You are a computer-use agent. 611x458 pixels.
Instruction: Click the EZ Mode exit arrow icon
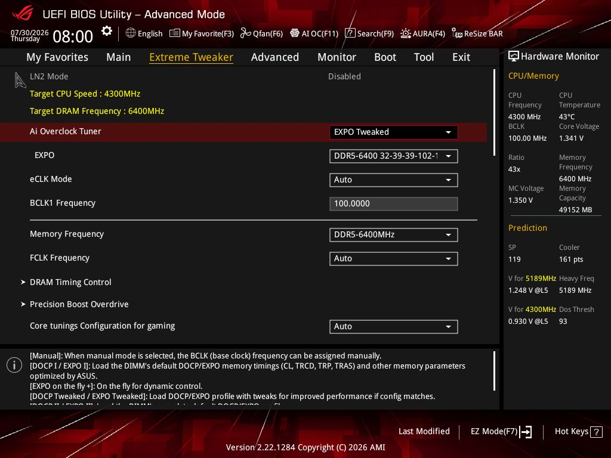[526, 432]
